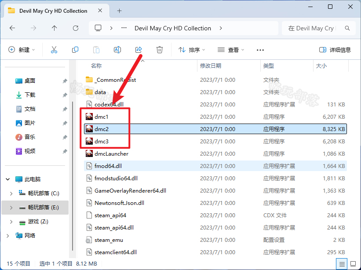Select the Newtonsoft.Json.dll file
The image size is (361, 270).
point(215,203)
